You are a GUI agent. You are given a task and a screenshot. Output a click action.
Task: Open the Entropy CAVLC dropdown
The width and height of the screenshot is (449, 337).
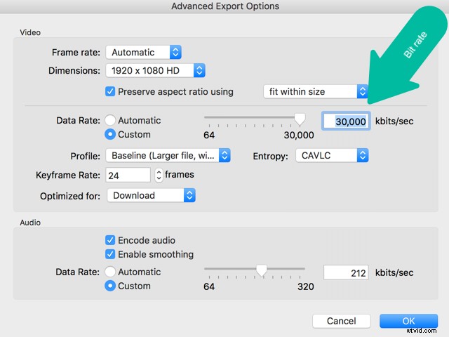click(x=332, y=155)
